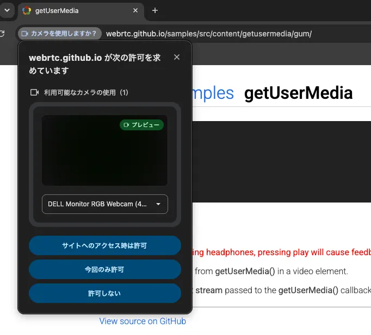Select the getUserMedia browser tab

(81, 11)
